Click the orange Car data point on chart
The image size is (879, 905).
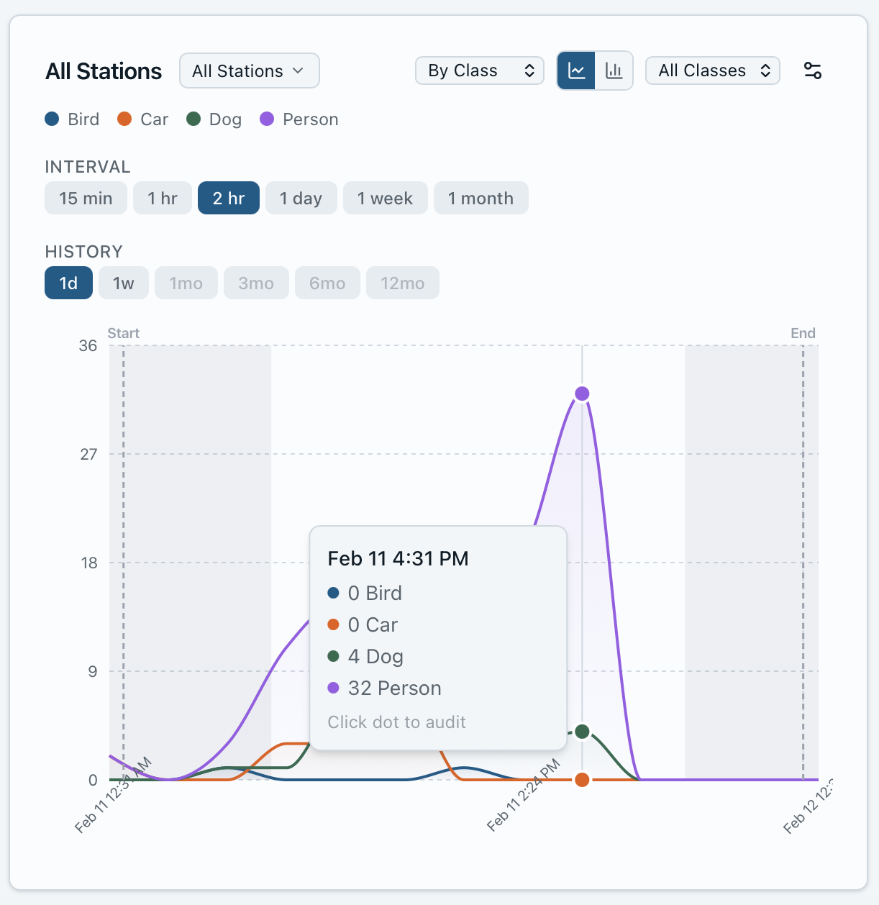[x=582, y=780]
